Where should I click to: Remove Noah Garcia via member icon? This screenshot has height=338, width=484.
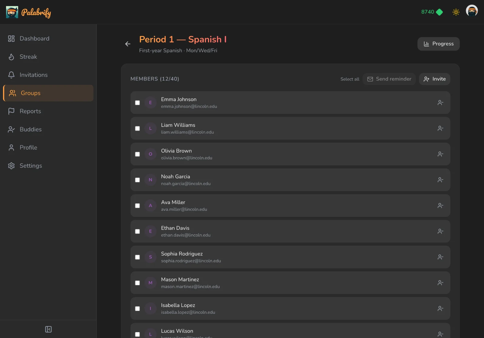[x=440, y=180]
